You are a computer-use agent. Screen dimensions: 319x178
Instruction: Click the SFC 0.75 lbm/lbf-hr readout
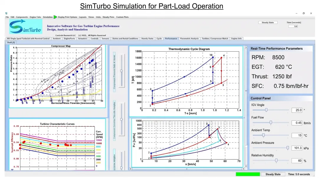pos(280,86)
